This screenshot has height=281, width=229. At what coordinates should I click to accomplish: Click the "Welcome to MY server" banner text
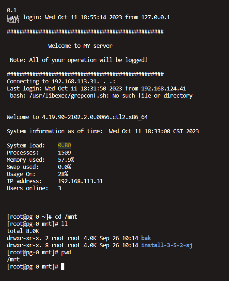[x=80, y=46]
